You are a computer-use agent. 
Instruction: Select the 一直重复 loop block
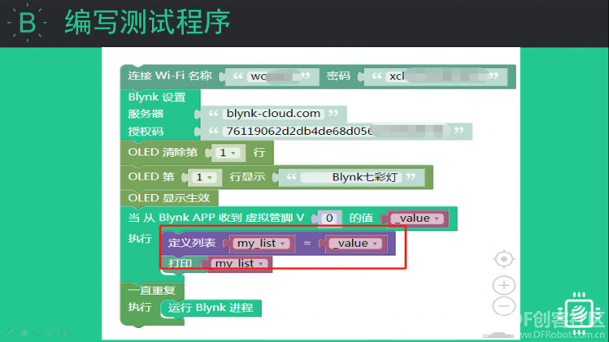click(x=151, y=290)
